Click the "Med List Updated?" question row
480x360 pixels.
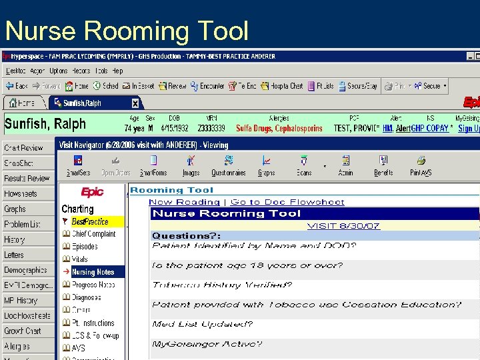[315, 329]
